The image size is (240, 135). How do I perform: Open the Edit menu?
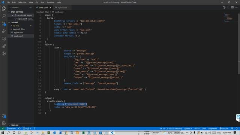(x=14, y=3)
